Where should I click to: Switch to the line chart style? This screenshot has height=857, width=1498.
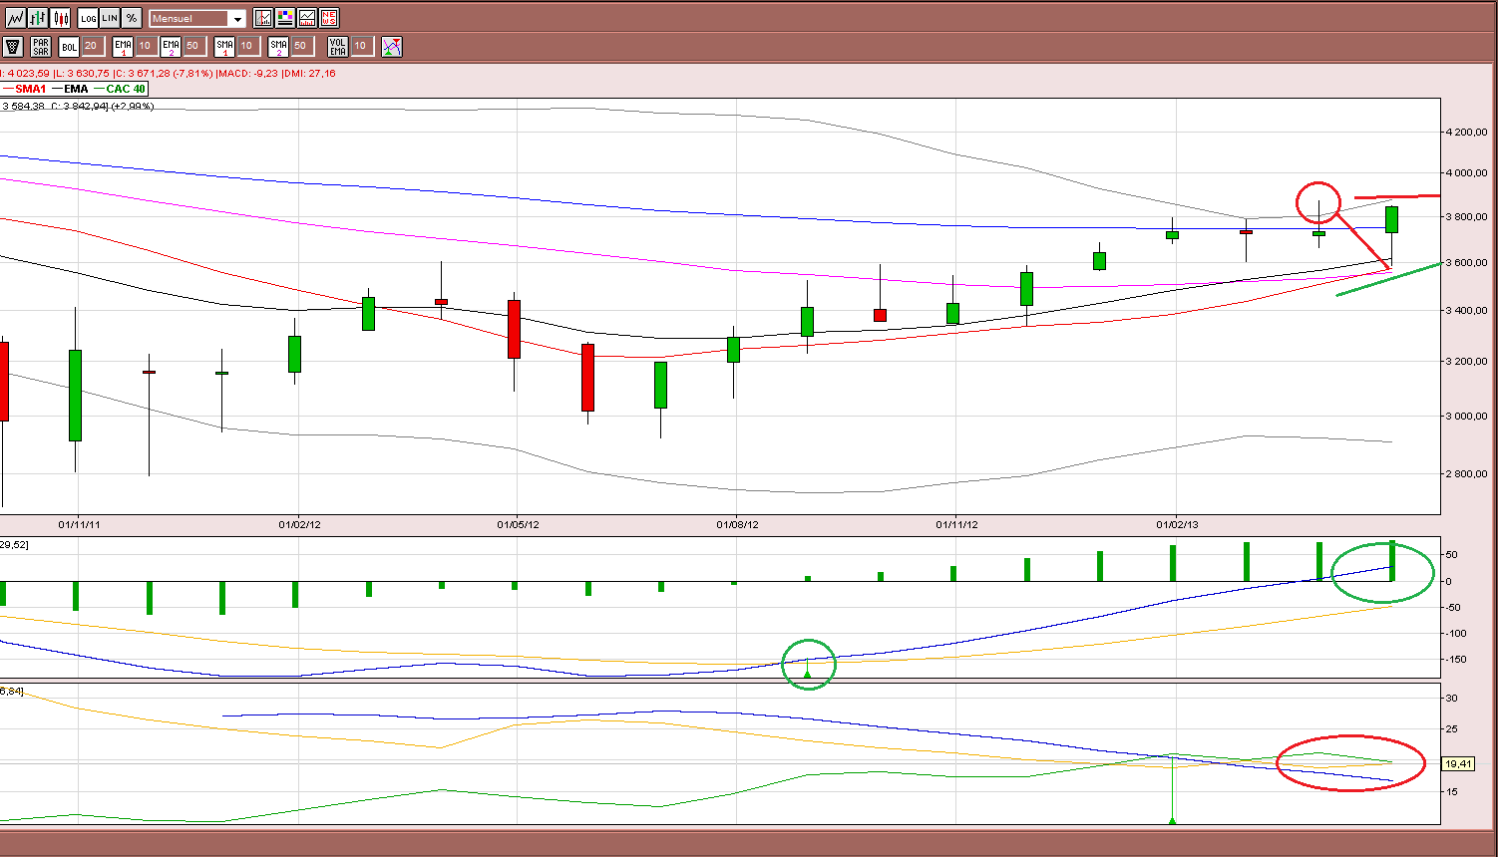15,18
